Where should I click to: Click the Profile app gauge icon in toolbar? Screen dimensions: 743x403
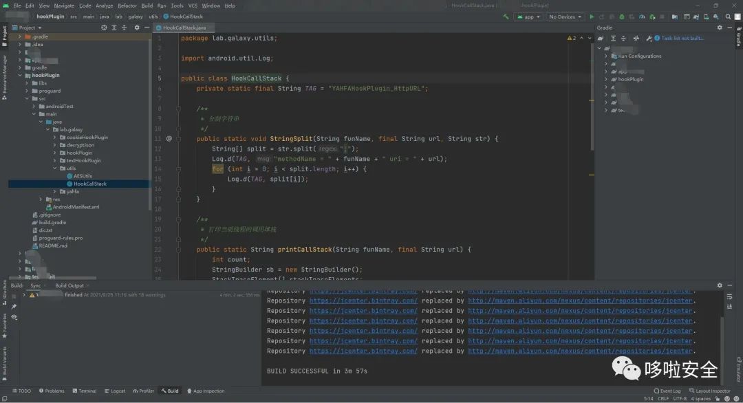pyautogui.click(x=642, y=17)
